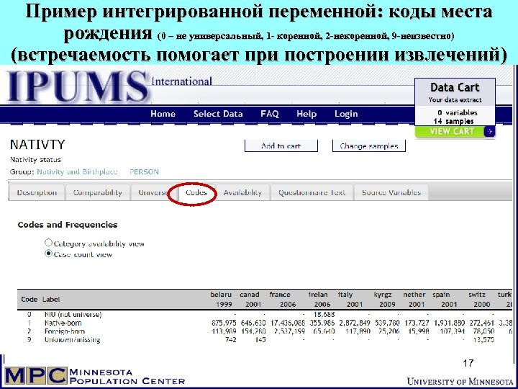Select the Category availability view radio button
518x389 pixels.
(x=48, y=243)
